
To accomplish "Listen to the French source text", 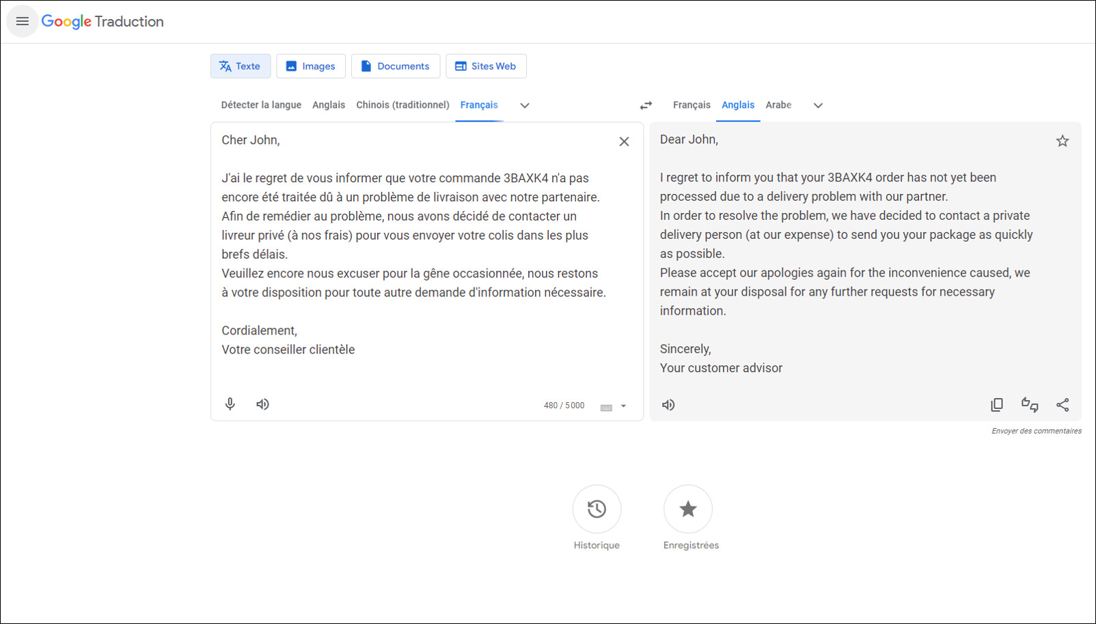I will tap(262, 403).
